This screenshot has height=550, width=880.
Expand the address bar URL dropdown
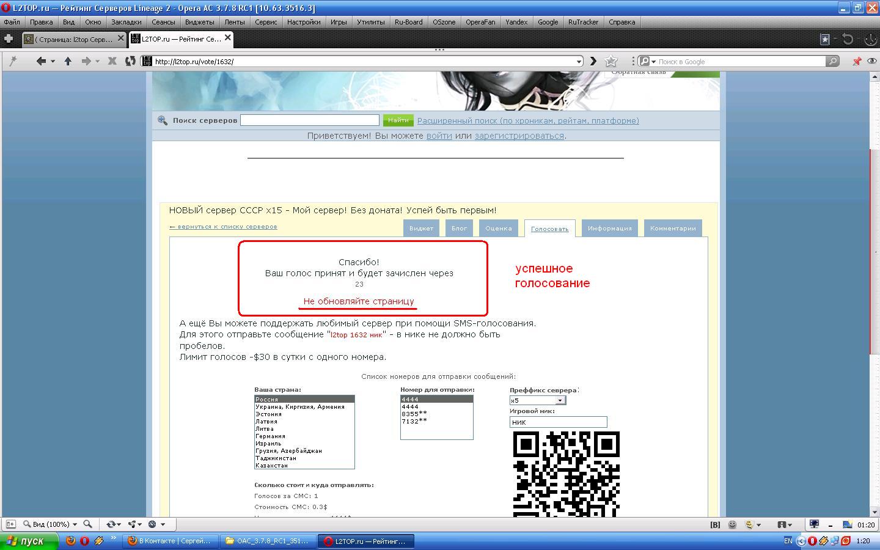(x=579, y=61)
